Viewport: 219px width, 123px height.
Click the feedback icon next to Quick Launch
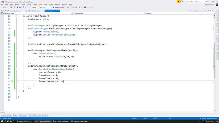click(182, 1)
